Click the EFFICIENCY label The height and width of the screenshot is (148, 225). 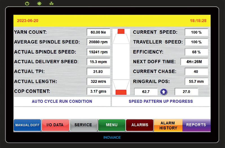pyautogui.click(x=148, y=52)
